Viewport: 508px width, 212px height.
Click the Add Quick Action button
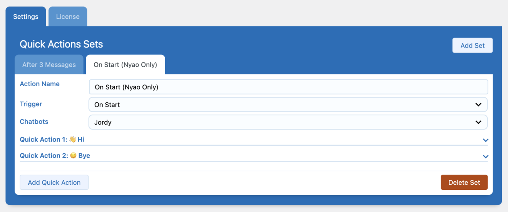click(x=54, y=182)
